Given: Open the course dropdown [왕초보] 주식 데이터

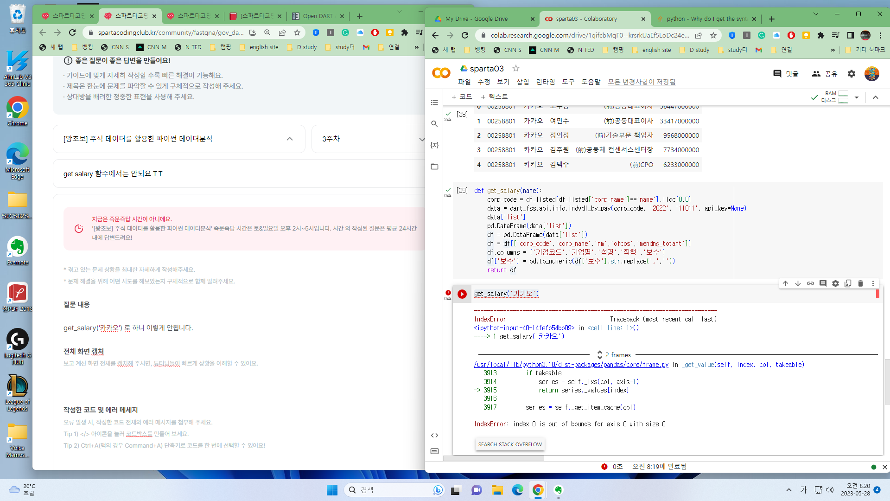Looking at the screenshot, I should [179, 139].
